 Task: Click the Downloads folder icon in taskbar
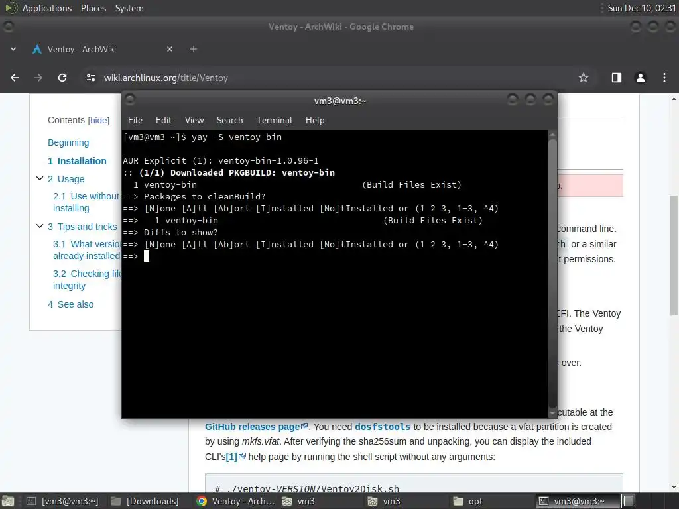(x=116, y=501)
